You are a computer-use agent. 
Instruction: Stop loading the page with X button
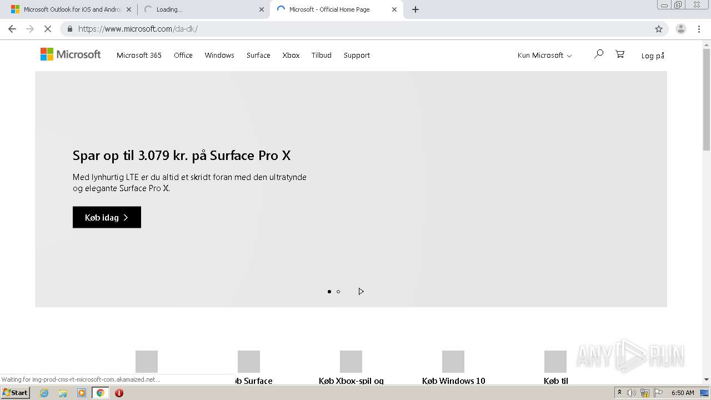point(48,29)
